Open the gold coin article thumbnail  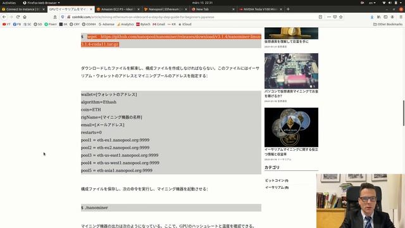291,33
